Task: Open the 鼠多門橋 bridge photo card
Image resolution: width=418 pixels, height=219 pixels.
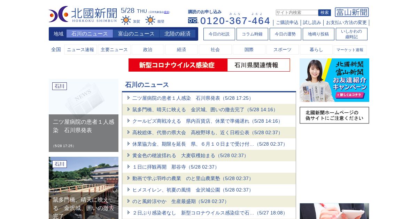Action: pos(84,188)
